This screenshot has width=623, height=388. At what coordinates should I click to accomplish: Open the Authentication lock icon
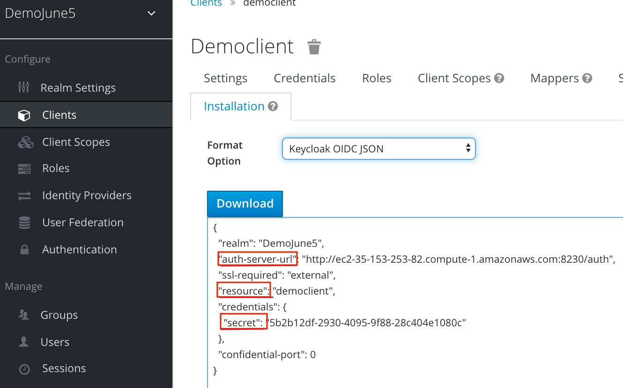(24, 250)
